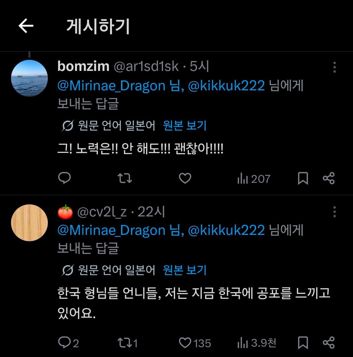Like the @cv2l_z post with 135 likes
The image size is (353, 357).
point(195,343)
